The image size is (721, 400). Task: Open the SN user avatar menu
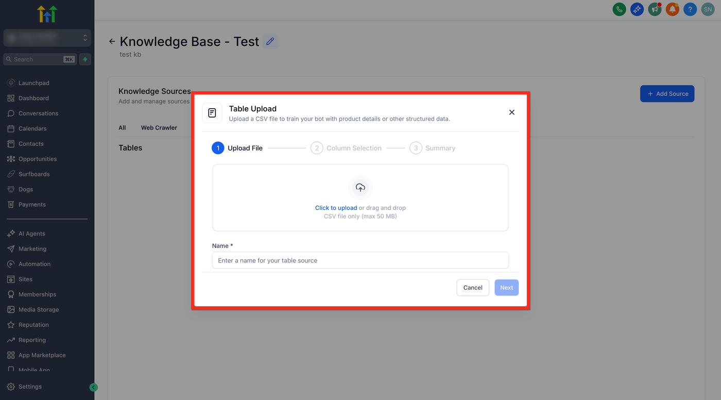708,9
